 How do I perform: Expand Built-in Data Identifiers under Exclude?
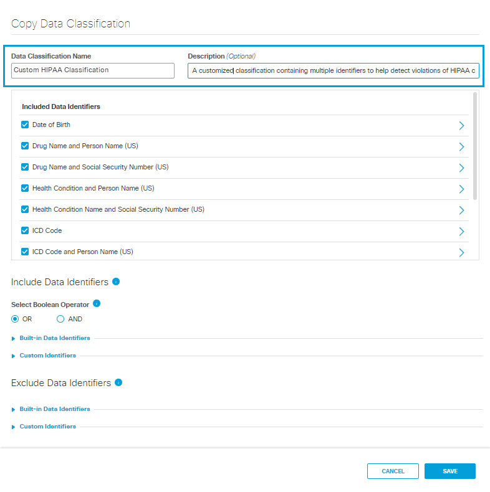click(55, 409)
